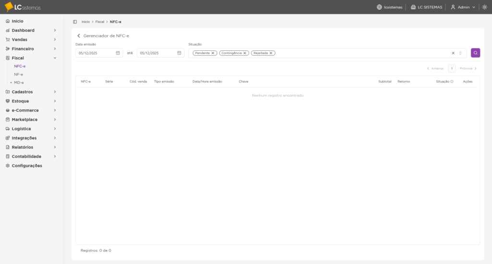The height and width of the screenshot is (264, 492).
Task: Open the Situação dropdown arrows
Action: 460,53
